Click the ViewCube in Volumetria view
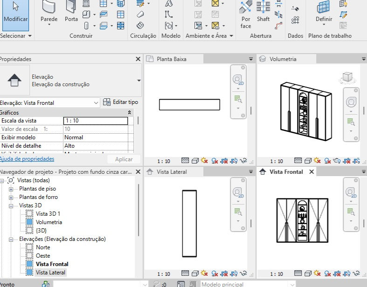This screenshot has height=287, width=367. 347,77
